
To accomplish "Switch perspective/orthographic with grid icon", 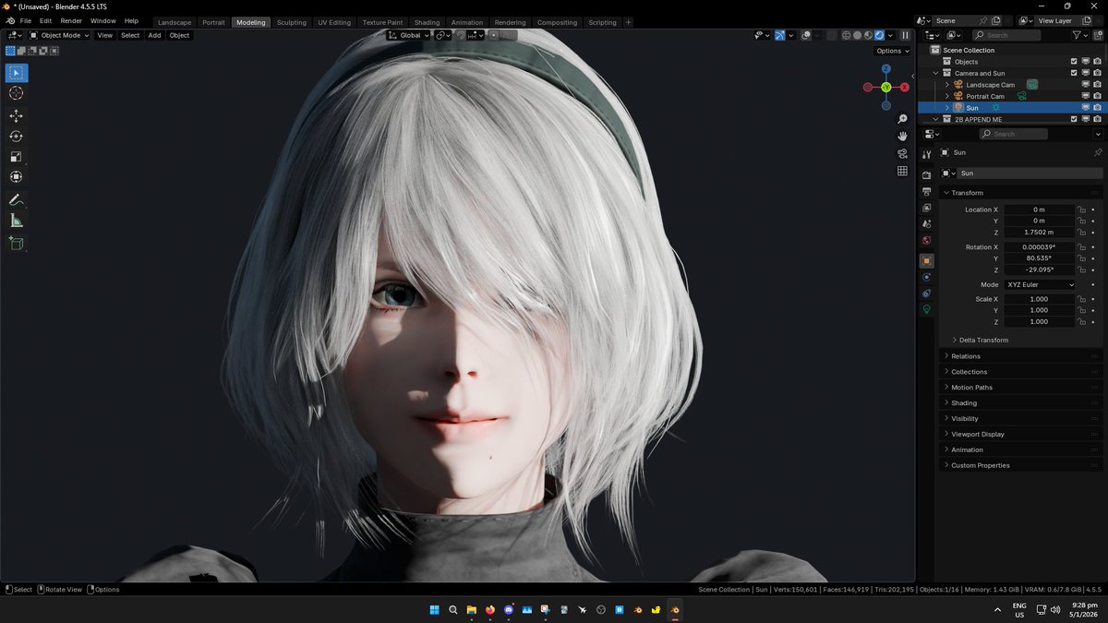I will 902,171.
